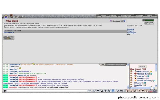Switch to the Системные сообщения tab
This screenshot has width=160, height=100.
click(116, 65)
